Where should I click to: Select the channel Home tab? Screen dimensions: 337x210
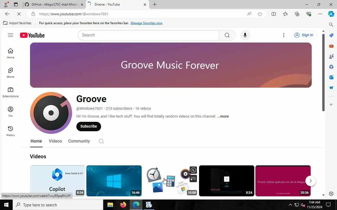click(36, 141)
